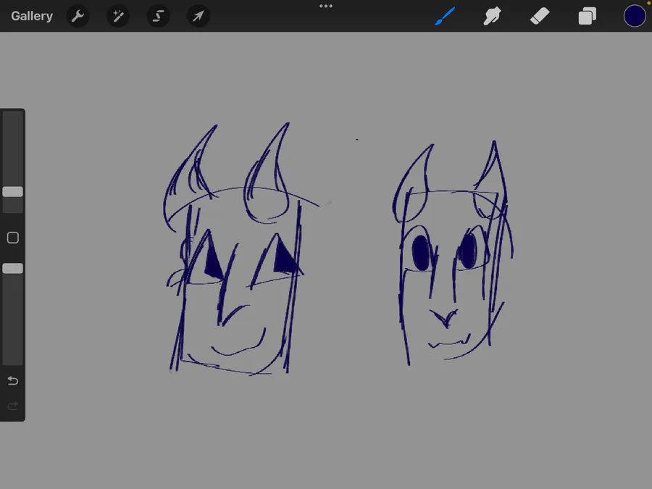Open the Actions wrench menu
The height and width of the screenshot is (489, 652).
(78, 16)
